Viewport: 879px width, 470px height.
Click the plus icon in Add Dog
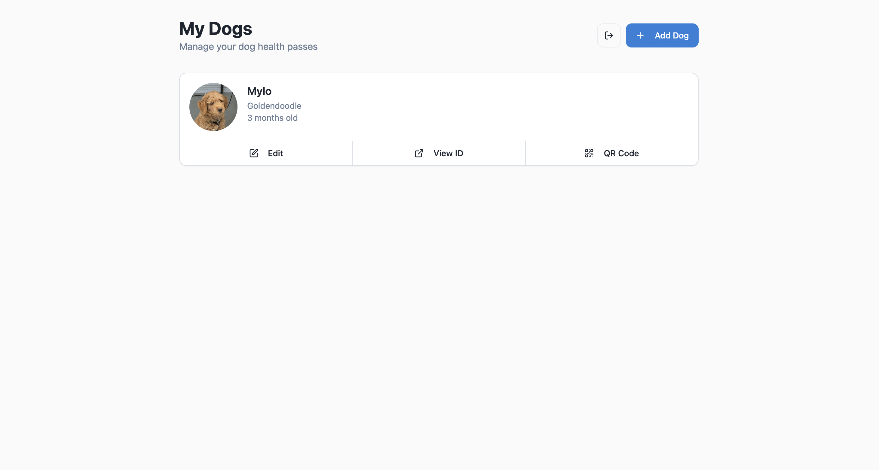pyautogui.click(x=640, y=35)
